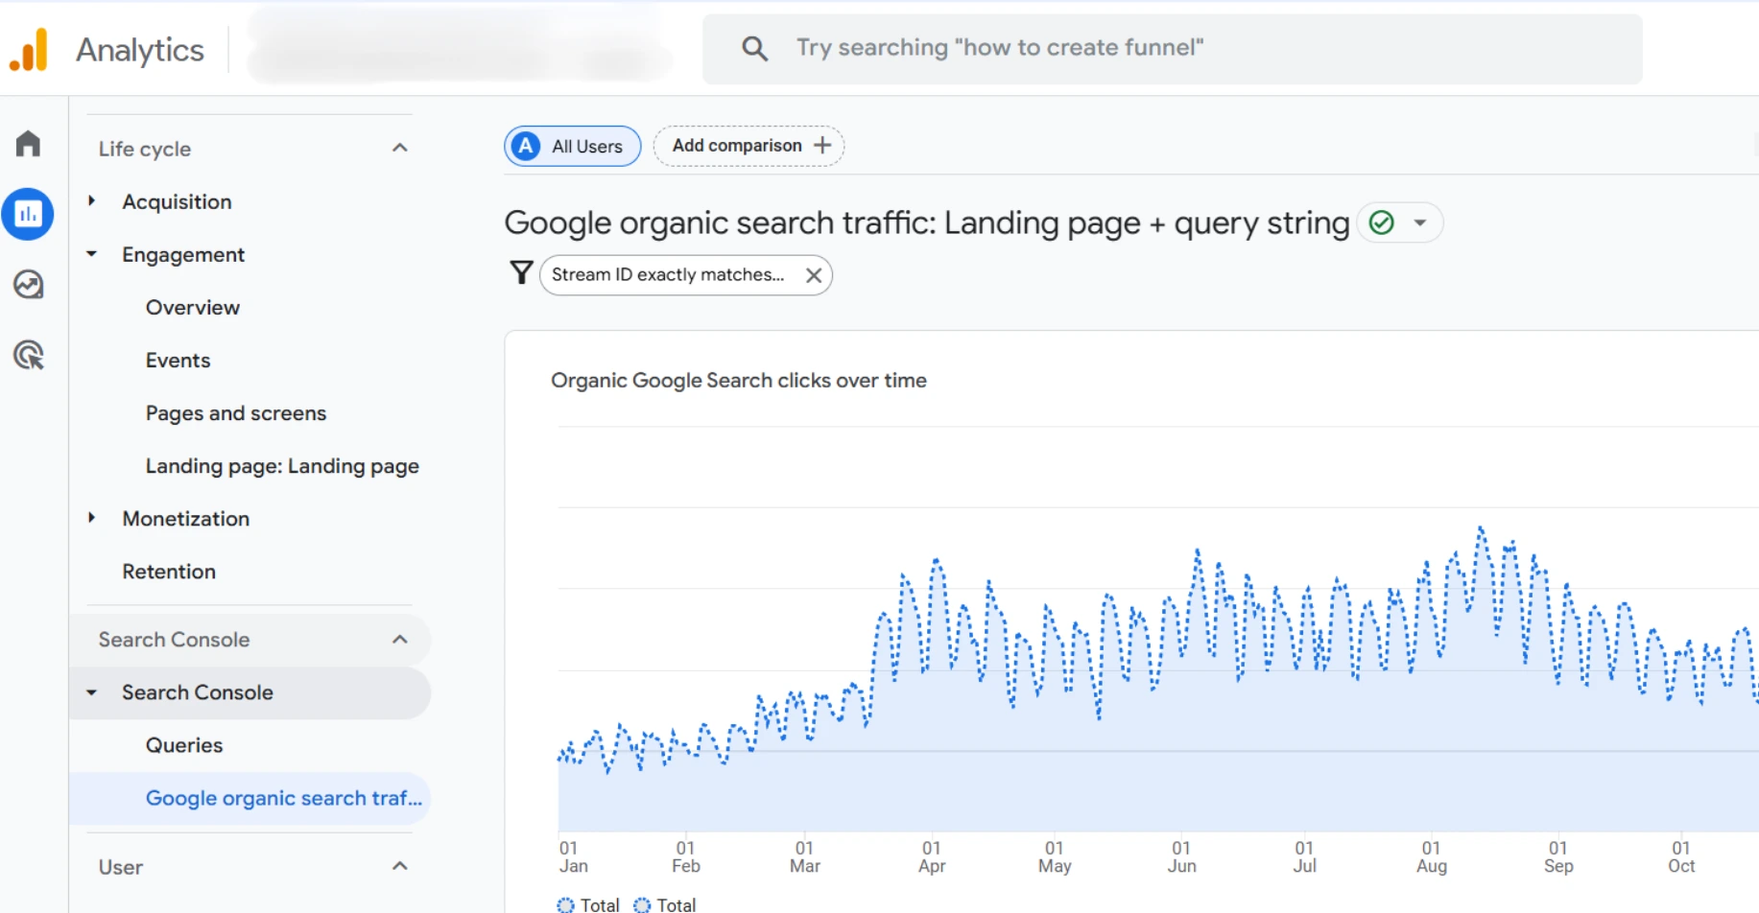The width and height of the screenshot is (1759, 913).
Task: Click the funnel filter icon
Action: (x=521, y=273)
